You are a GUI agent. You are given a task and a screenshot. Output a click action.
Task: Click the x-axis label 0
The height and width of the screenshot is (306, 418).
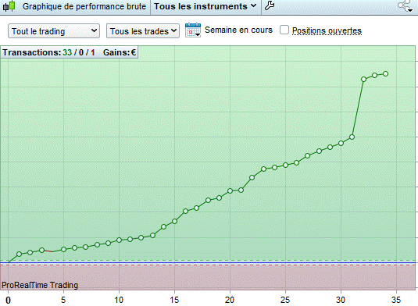(9, 301)
